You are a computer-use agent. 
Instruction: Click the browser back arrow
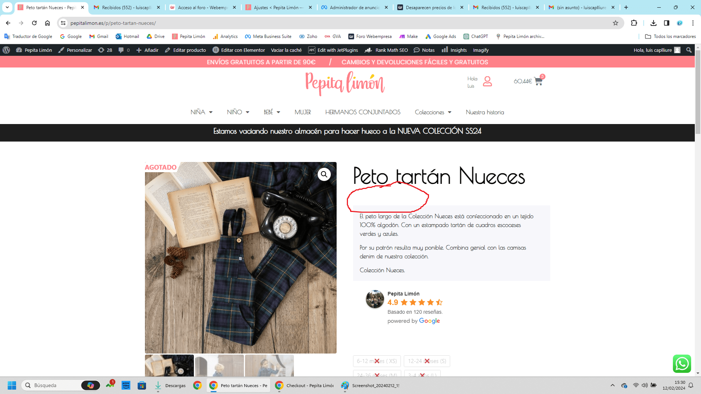8,23
